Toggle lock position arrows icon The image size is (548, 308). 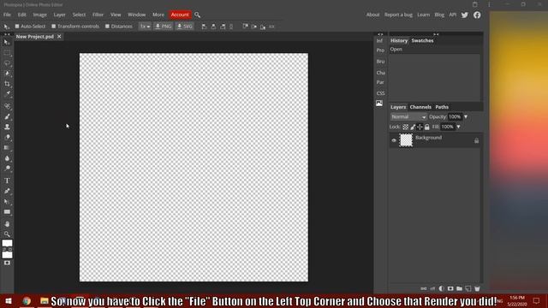click(x=420, y=127)
